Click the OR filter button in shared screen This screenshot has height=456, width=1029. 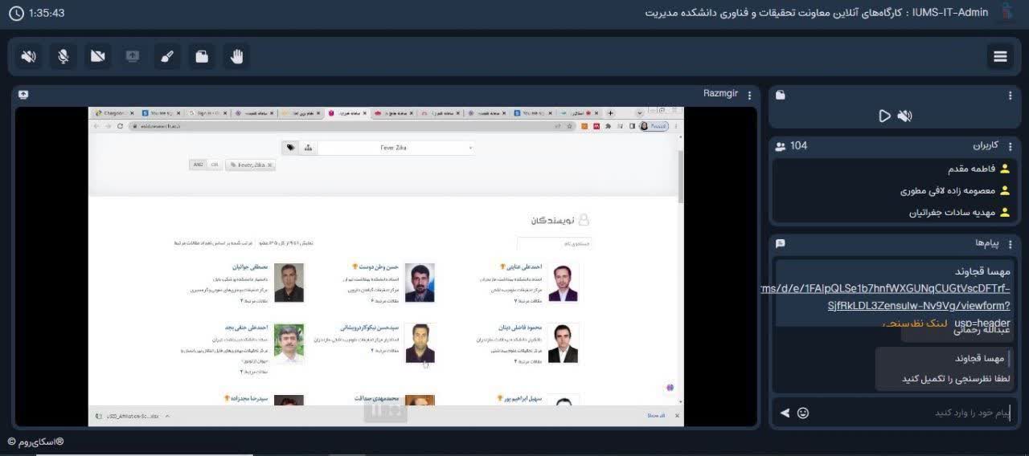coord(215,165)
